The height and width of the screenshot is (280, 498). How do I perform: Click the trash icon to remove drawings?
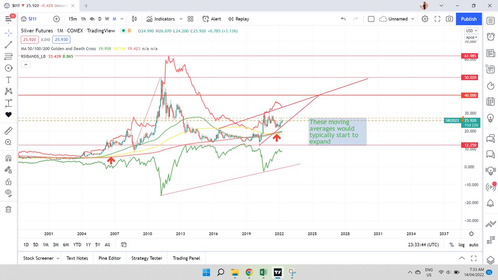click(x=8, y=209)
